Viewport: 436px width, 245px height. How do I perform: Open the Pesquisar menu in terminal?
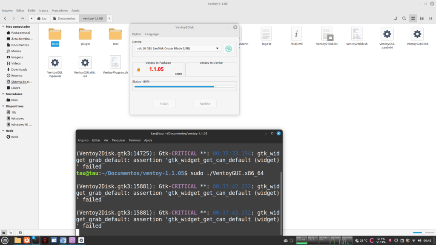[118, 140]
